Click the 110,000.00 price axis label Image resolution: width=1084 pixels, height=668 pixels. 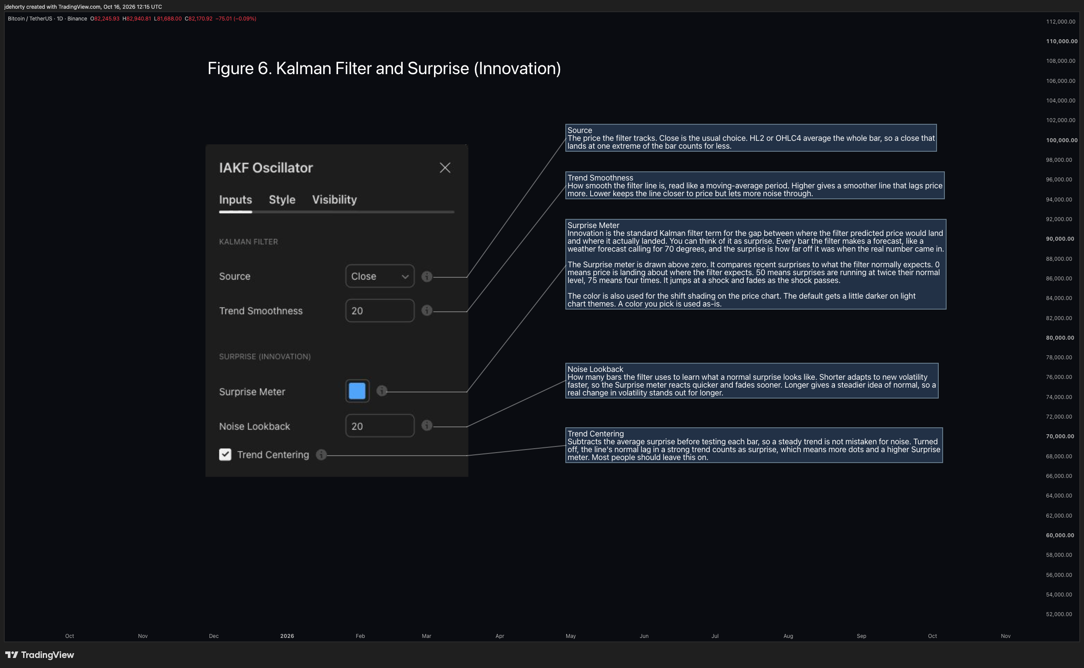[x=1061, y=41]
